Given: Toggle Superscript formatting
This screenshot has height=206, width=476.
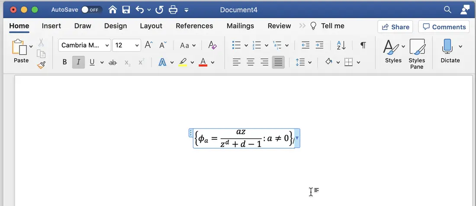Looking at the screenshot, I should (x=141, y=62).
